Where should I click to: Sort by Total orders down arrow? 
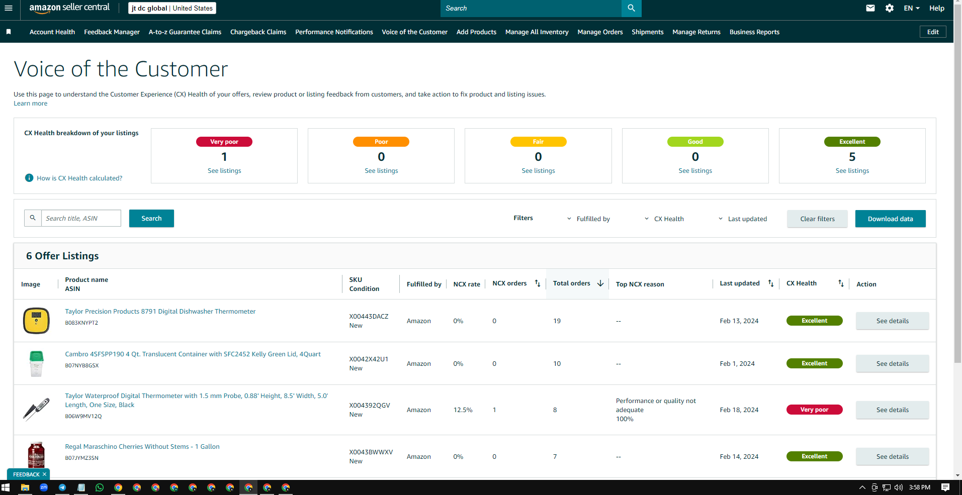600,283
